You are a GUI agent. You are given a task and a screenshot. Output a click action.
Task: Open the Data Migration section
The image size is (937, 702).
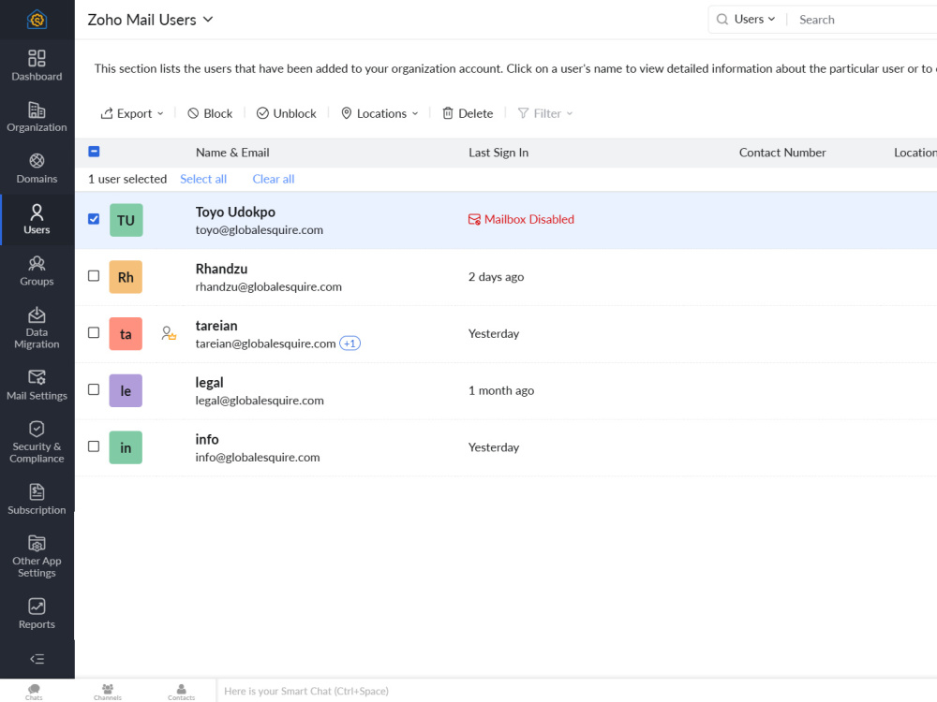[x=37, y=329]
